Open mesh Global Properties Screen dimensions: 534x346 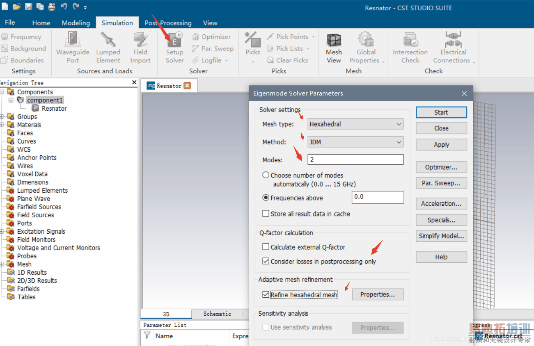(x=366, y=48)
